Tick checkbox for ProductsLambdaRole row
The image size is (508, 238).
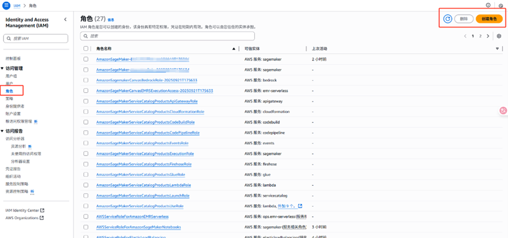[86, 185]
